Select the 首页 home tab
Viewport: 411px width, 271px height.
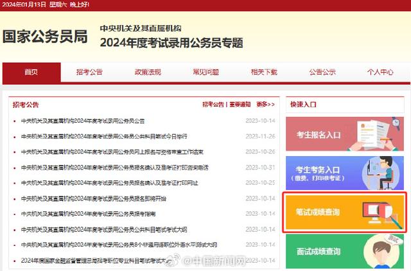click(31, 72)
